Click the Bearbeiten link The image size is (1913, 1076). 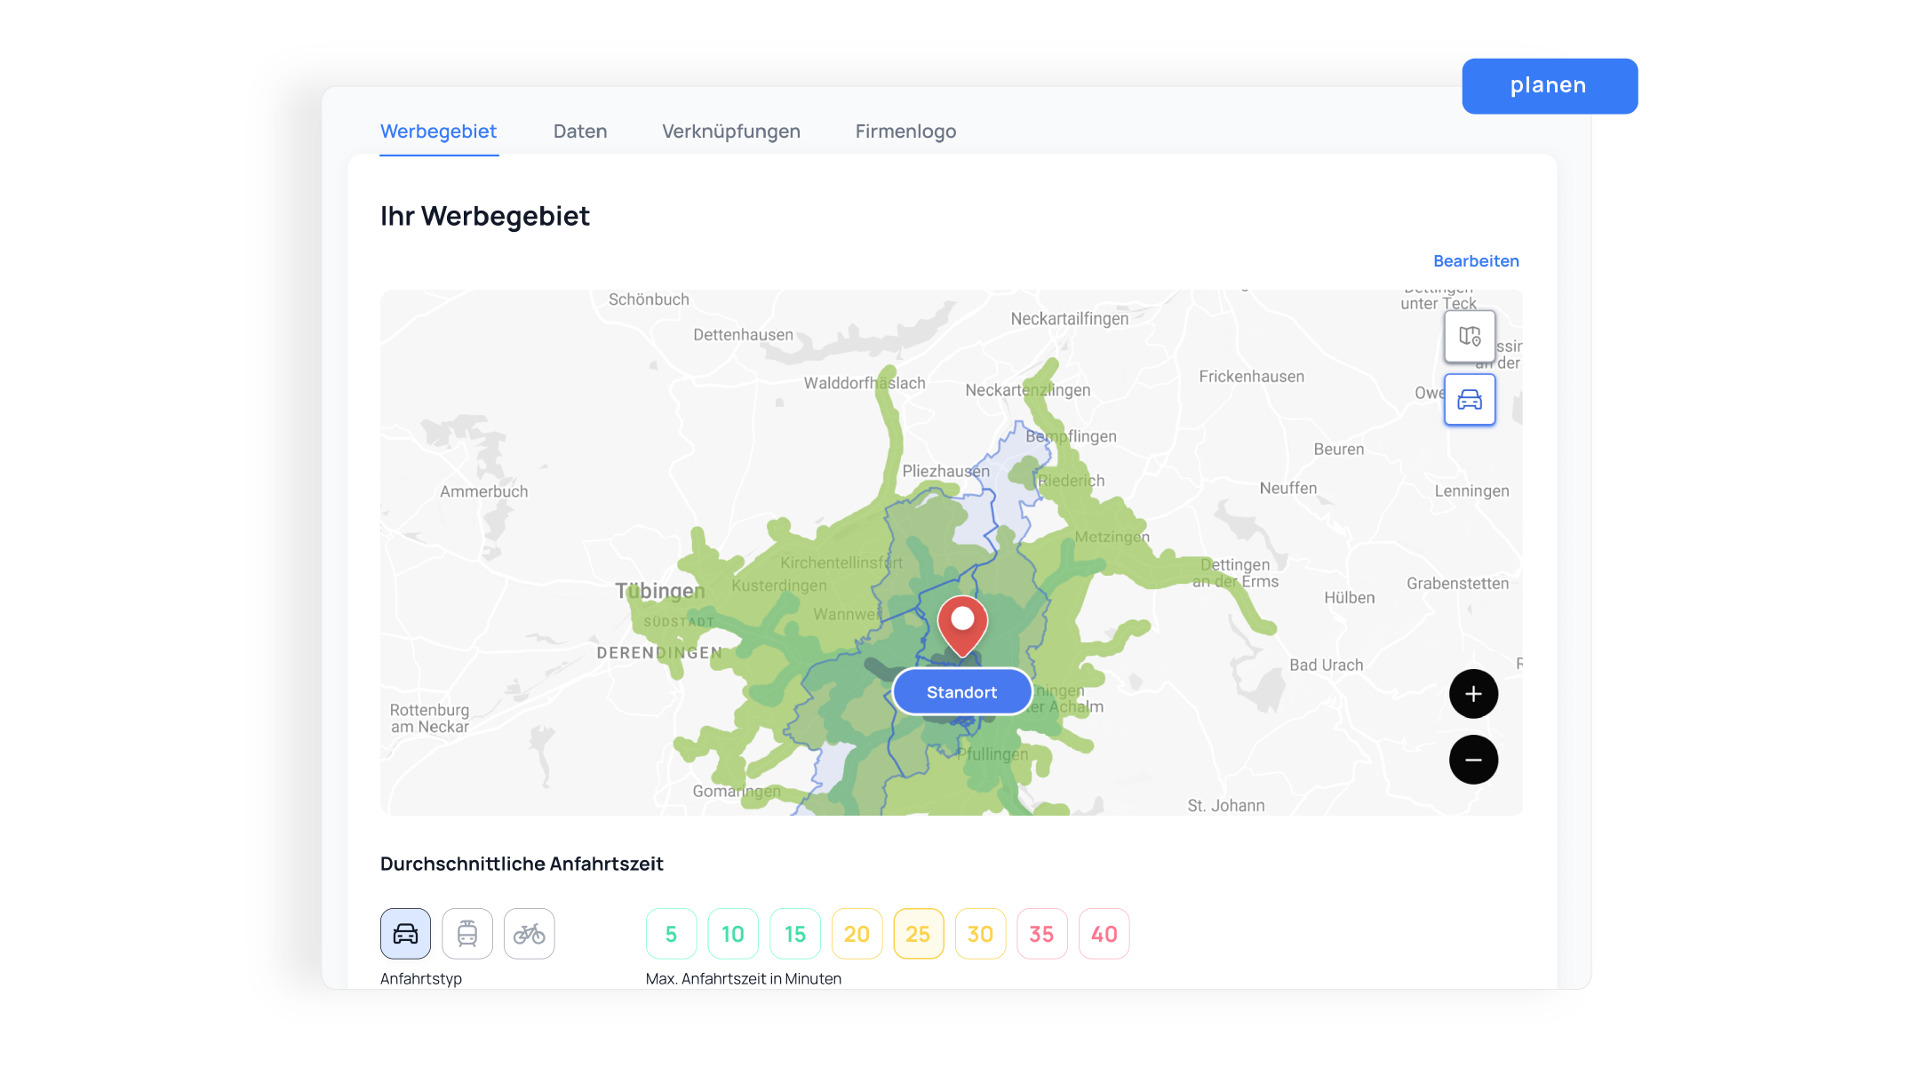click(1475, 261)
